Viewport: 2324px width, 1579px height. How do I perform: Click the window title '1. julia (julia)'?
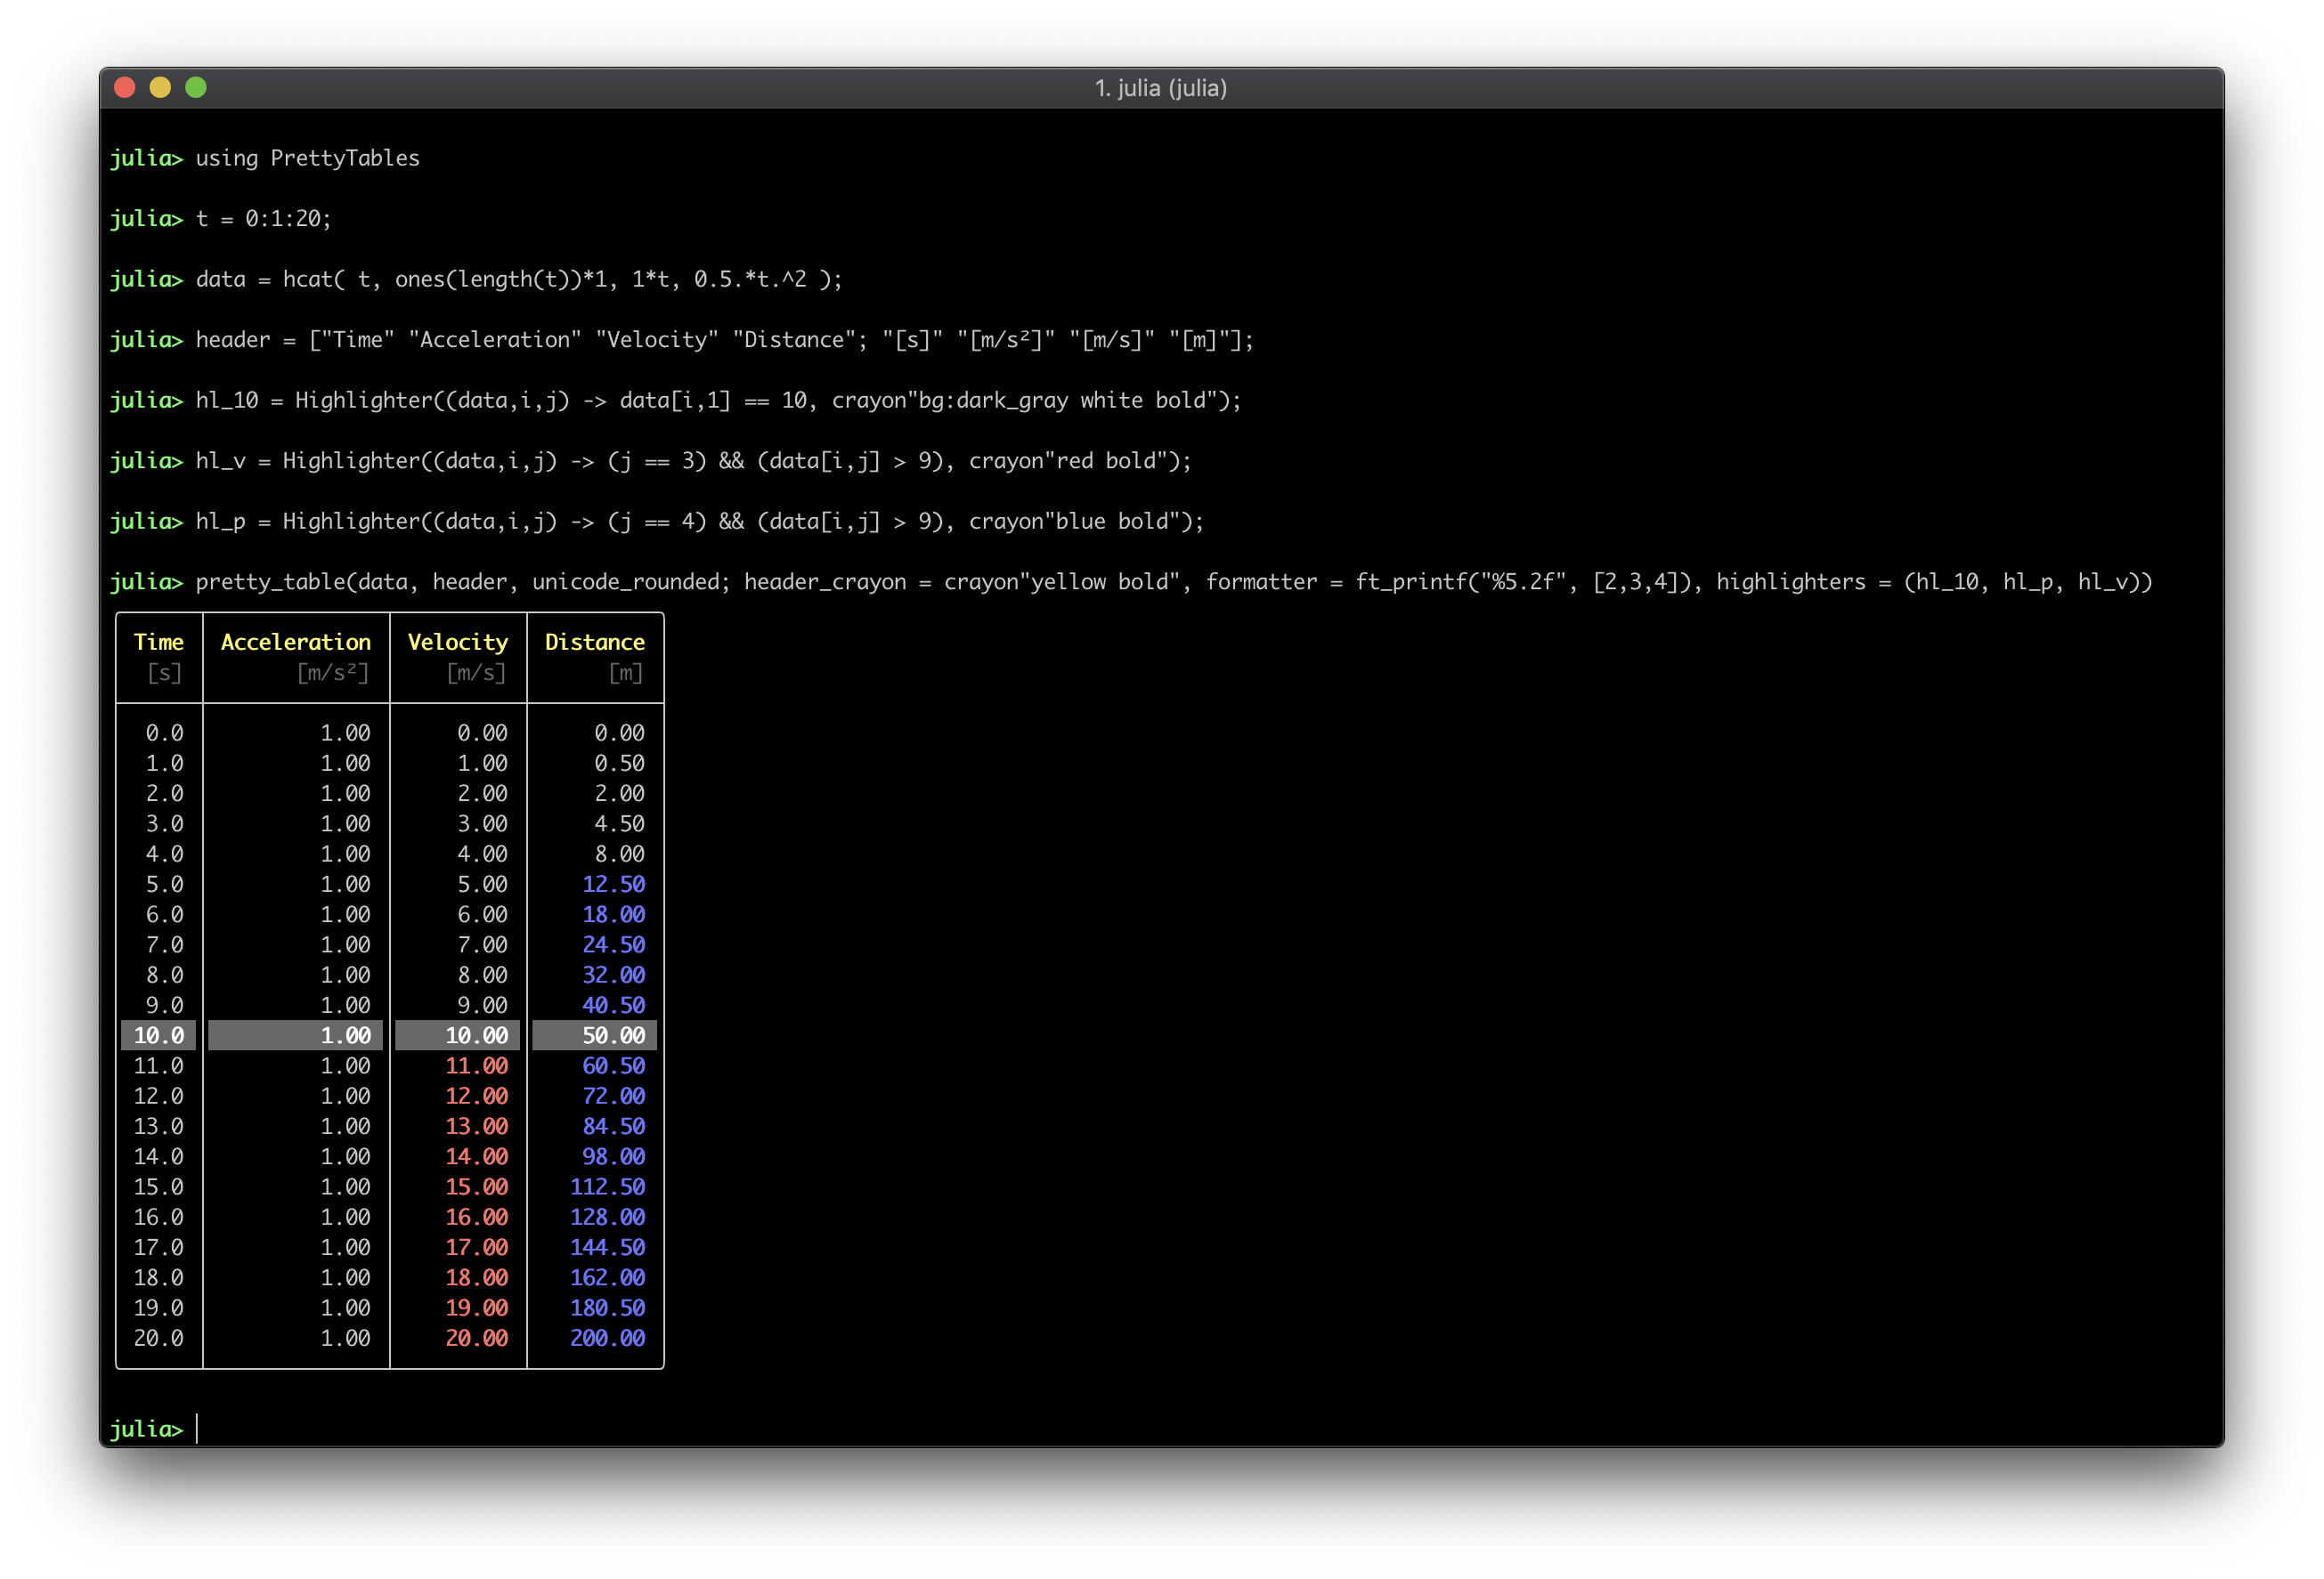pos(1160,88)
